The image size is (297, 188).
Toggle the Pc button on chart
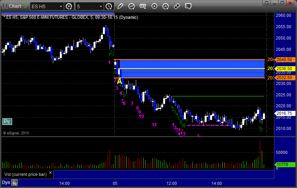click(x=7, y=122)
